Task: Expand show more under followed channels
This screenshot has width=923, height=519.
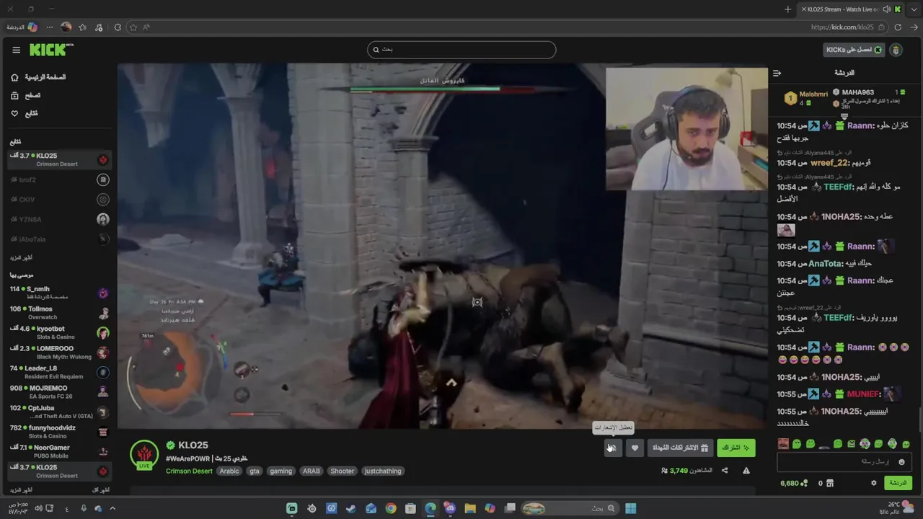Action: pos(21,257)
